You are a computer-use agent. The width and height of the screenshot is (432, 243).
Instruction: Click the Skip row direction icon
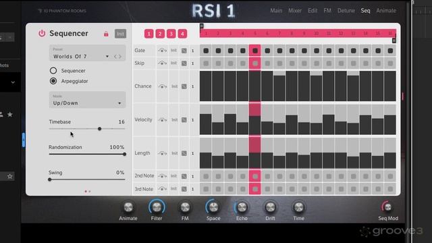click(162, 63)
